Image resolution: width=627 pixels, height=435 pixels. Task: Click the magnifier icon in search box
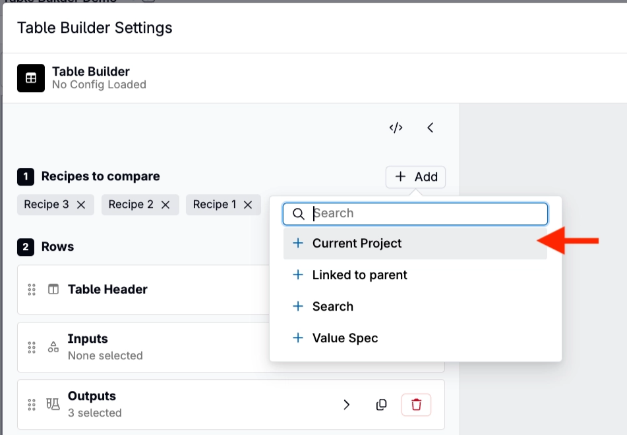click(x=298, y=213)
